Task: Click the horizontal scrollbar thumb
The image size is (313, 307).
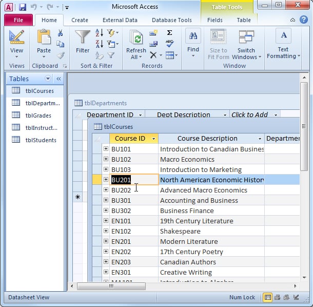Action: 111,286
